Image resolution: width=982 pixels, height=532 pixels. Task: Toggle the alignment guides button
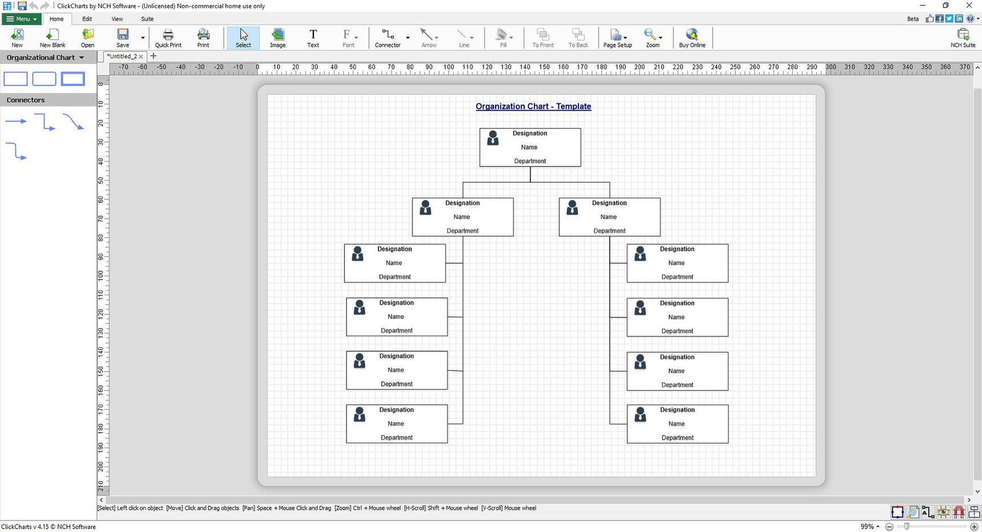pos(975,512)
